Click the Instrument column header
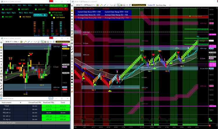This screenshot has width=218, height=129. pyautogui.click(x=6, y=103)
